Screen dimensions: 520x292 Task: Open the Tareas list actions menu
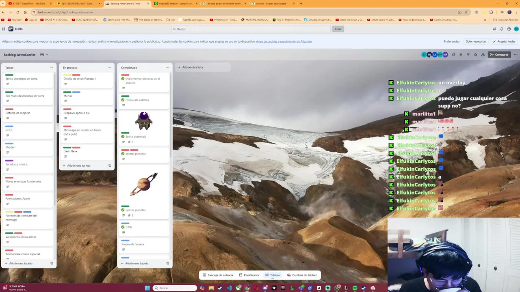pyautogui.click(x=52, y=68)
